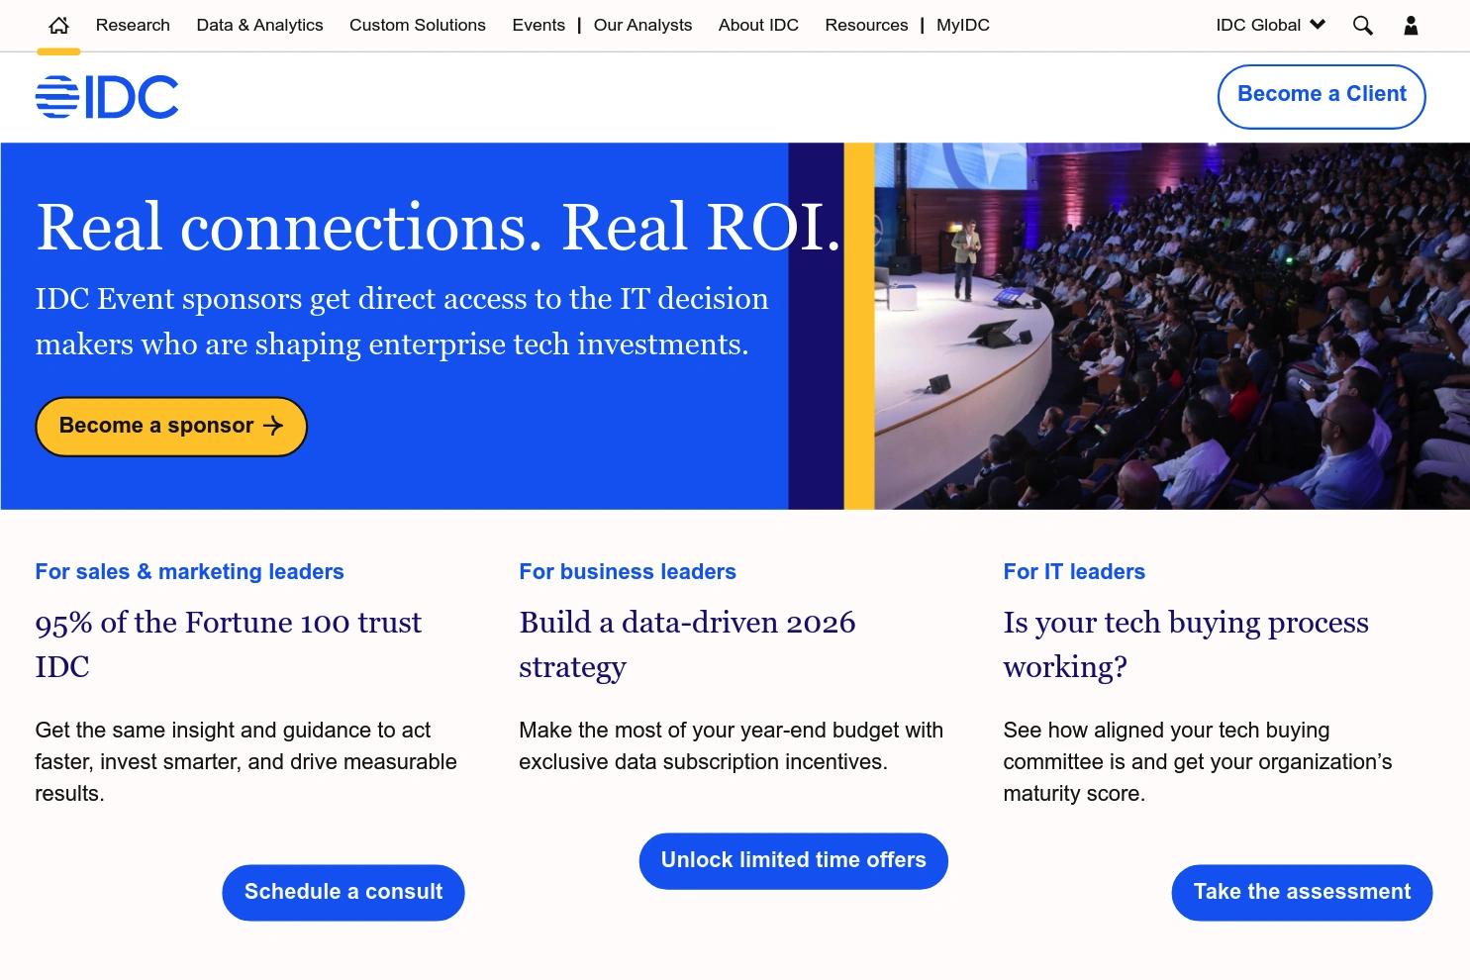The image size is (1470, 980).
Task: Go to MyIDC link
Action: coord(963,25)
